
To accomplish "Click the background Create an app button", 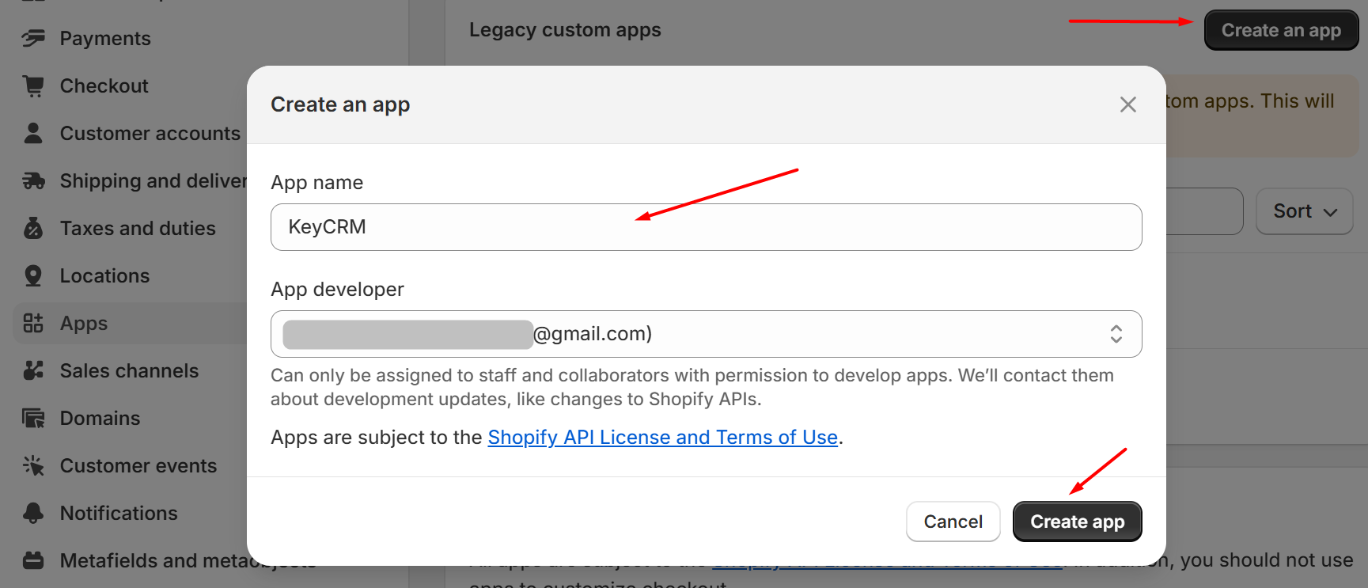I will click(1281, 30).
